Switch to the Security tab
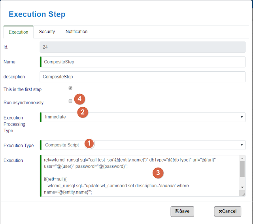The image size is (253, 224). [47, 32]
